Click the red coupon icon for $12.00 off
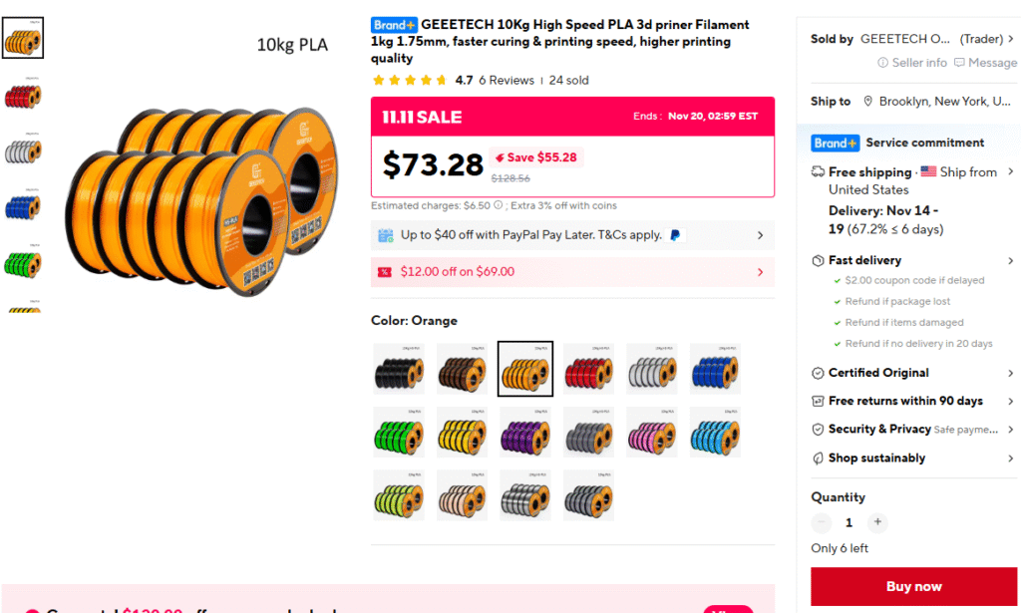The height and width of the screenshot is (613, 1021). click(385, 272)
